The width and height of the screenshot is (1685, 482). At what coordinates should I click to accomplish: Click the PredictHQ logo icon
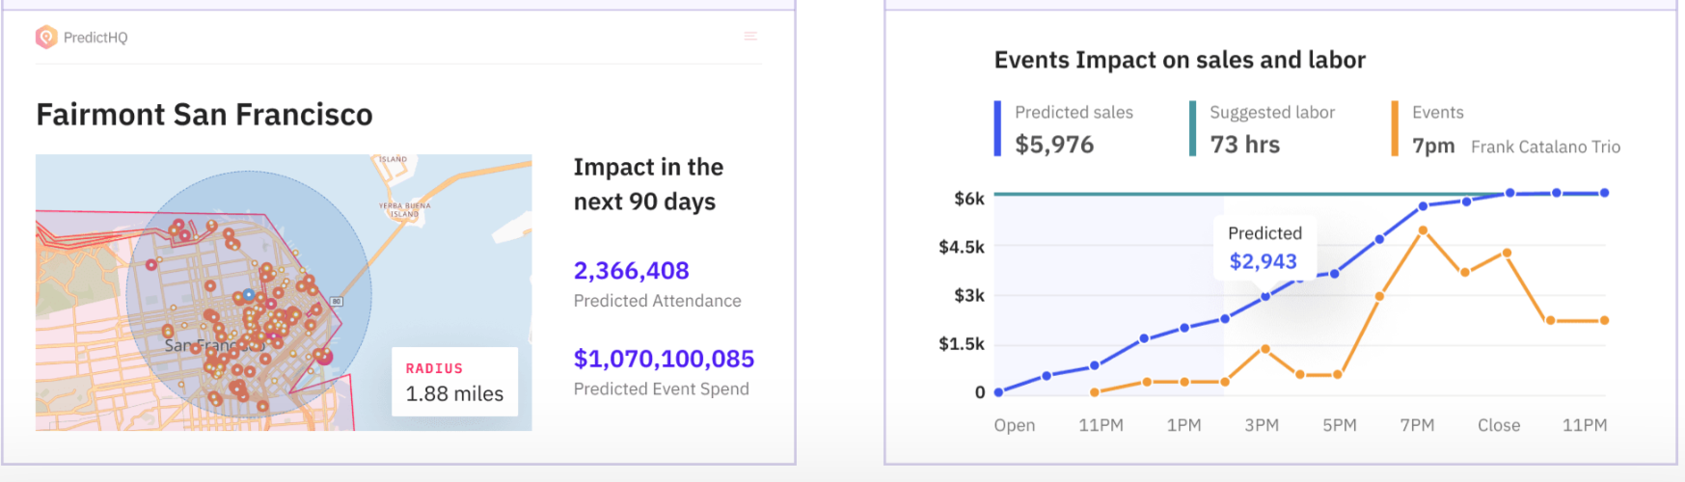click(46, 38)
